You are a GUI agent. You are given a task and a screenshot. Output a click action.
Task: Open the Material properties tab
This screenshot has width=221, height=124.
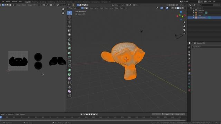pos(189,90)
